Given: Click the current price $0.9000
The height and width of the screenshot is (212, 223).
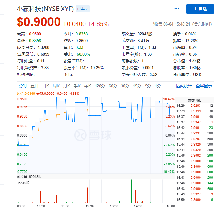Looking at the screenshot, I should (39, 22).
